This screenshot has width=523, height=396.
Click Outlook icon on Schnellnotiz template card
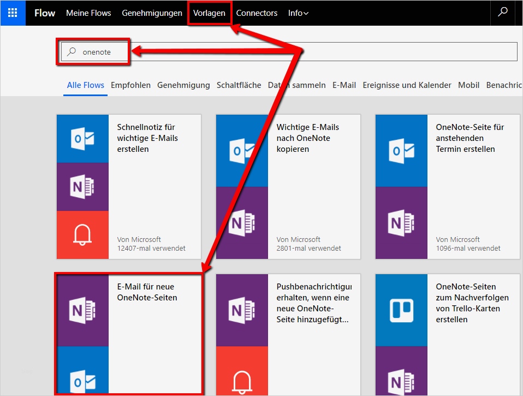(83, 139)
